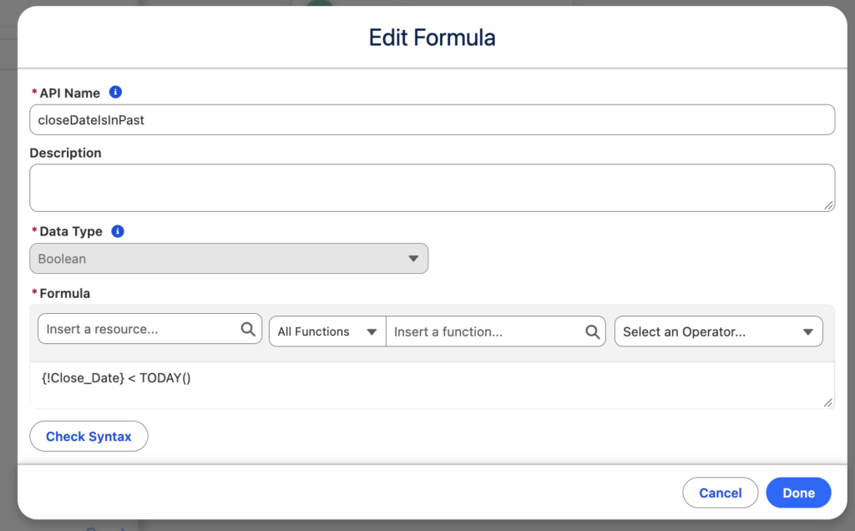This screenshot has height=531, width=855.
Task: Click the Insert a function search field
Action: [496, 331]
